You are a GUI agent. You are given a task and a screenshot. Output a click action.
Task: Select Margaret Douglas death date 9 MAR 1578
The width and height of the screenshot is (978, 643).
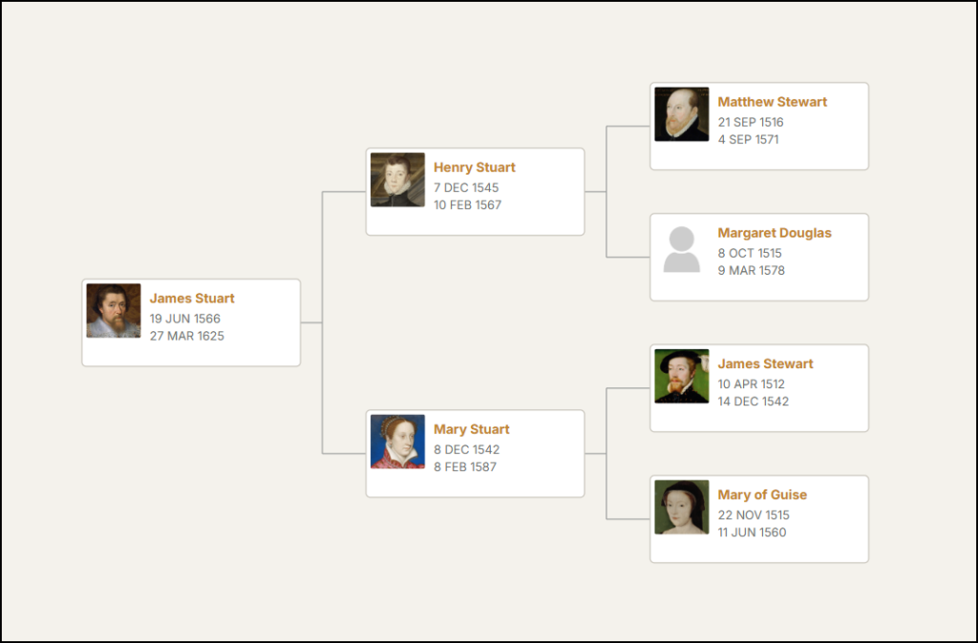click(752, 270)
